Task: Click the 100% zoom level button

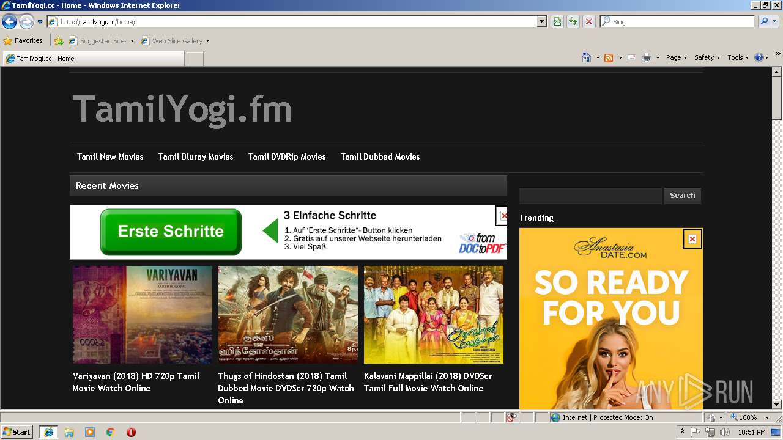Action: click(744, 417)
